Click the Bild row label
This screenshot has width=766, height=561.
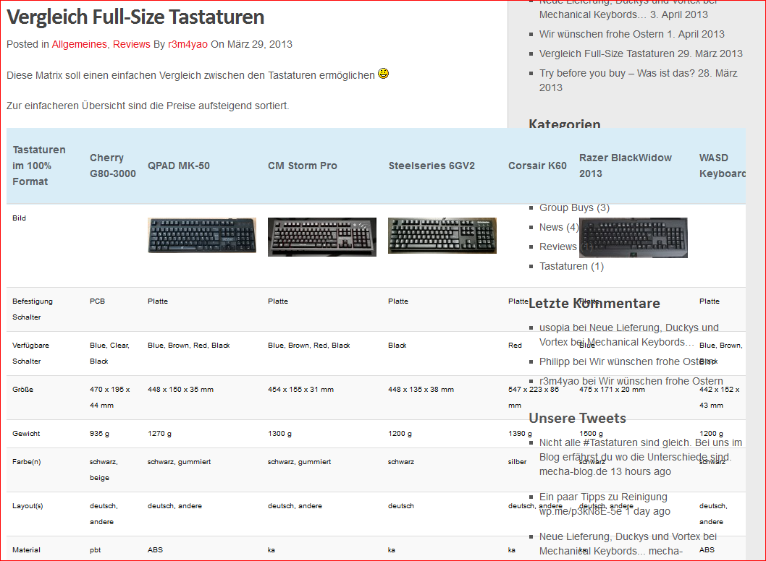(19, 218)
